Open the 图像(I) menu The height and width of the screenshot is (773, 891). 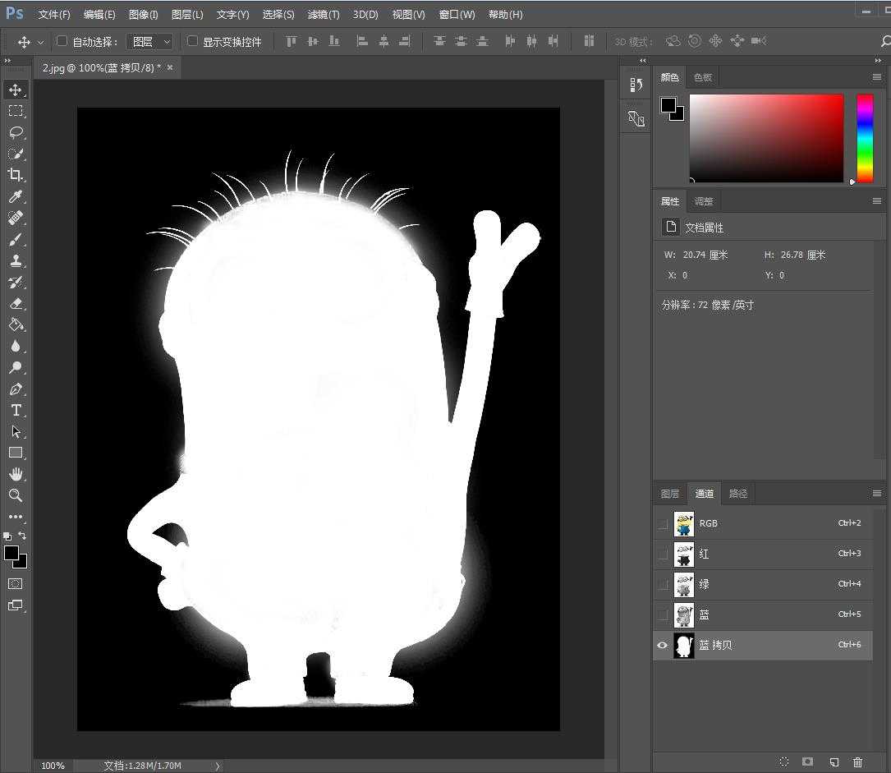click(x=143, y=15)
